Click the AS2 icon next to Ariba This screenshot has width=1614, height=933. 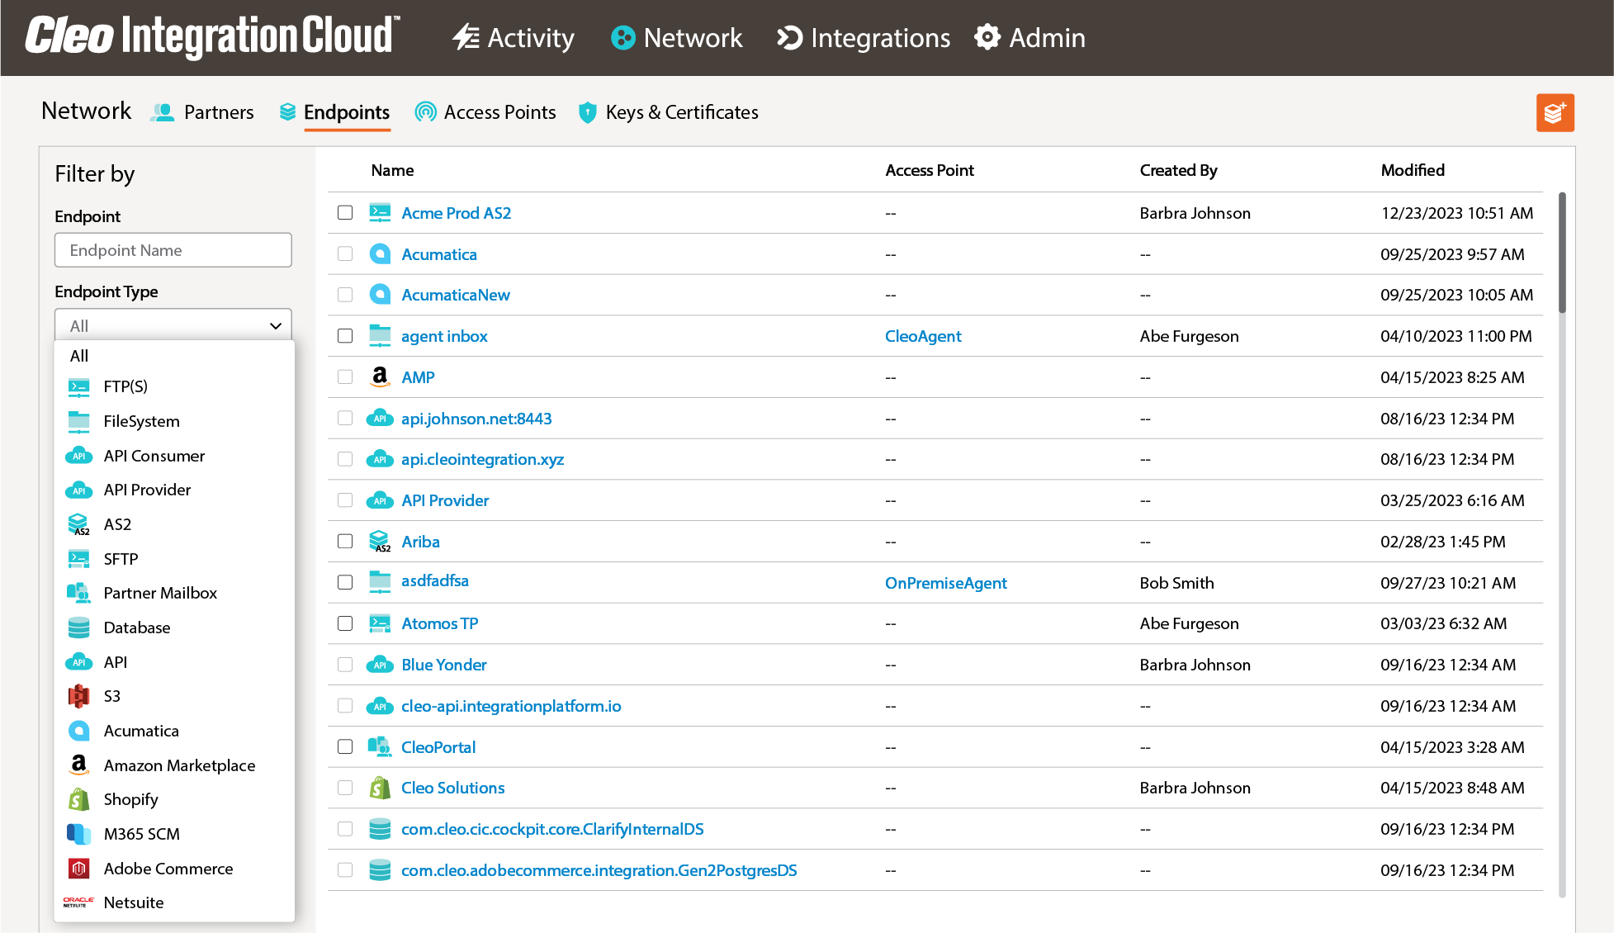(380, 542)
